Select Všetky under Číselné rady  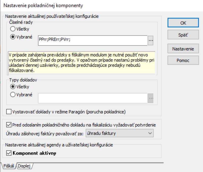(12, 29)
